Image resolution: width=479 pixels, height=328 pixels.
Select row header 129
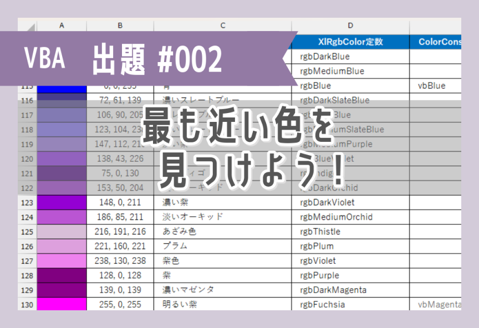27,290
